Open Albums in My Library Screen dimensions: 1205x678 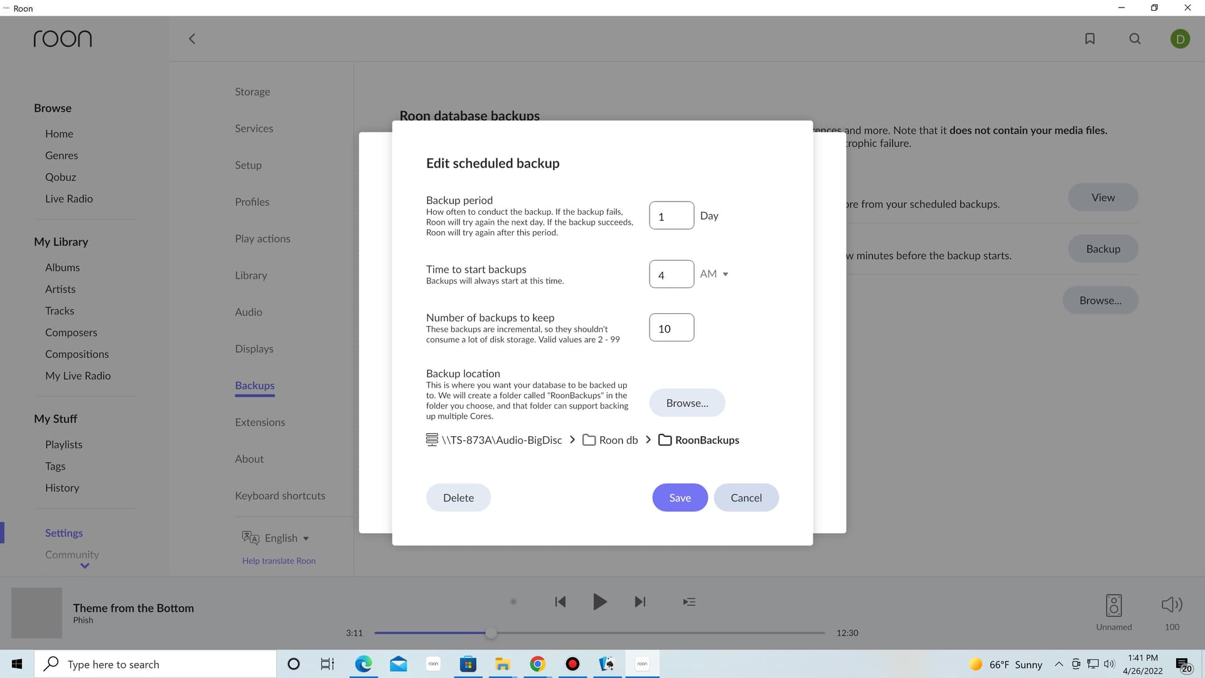[62, 267]
